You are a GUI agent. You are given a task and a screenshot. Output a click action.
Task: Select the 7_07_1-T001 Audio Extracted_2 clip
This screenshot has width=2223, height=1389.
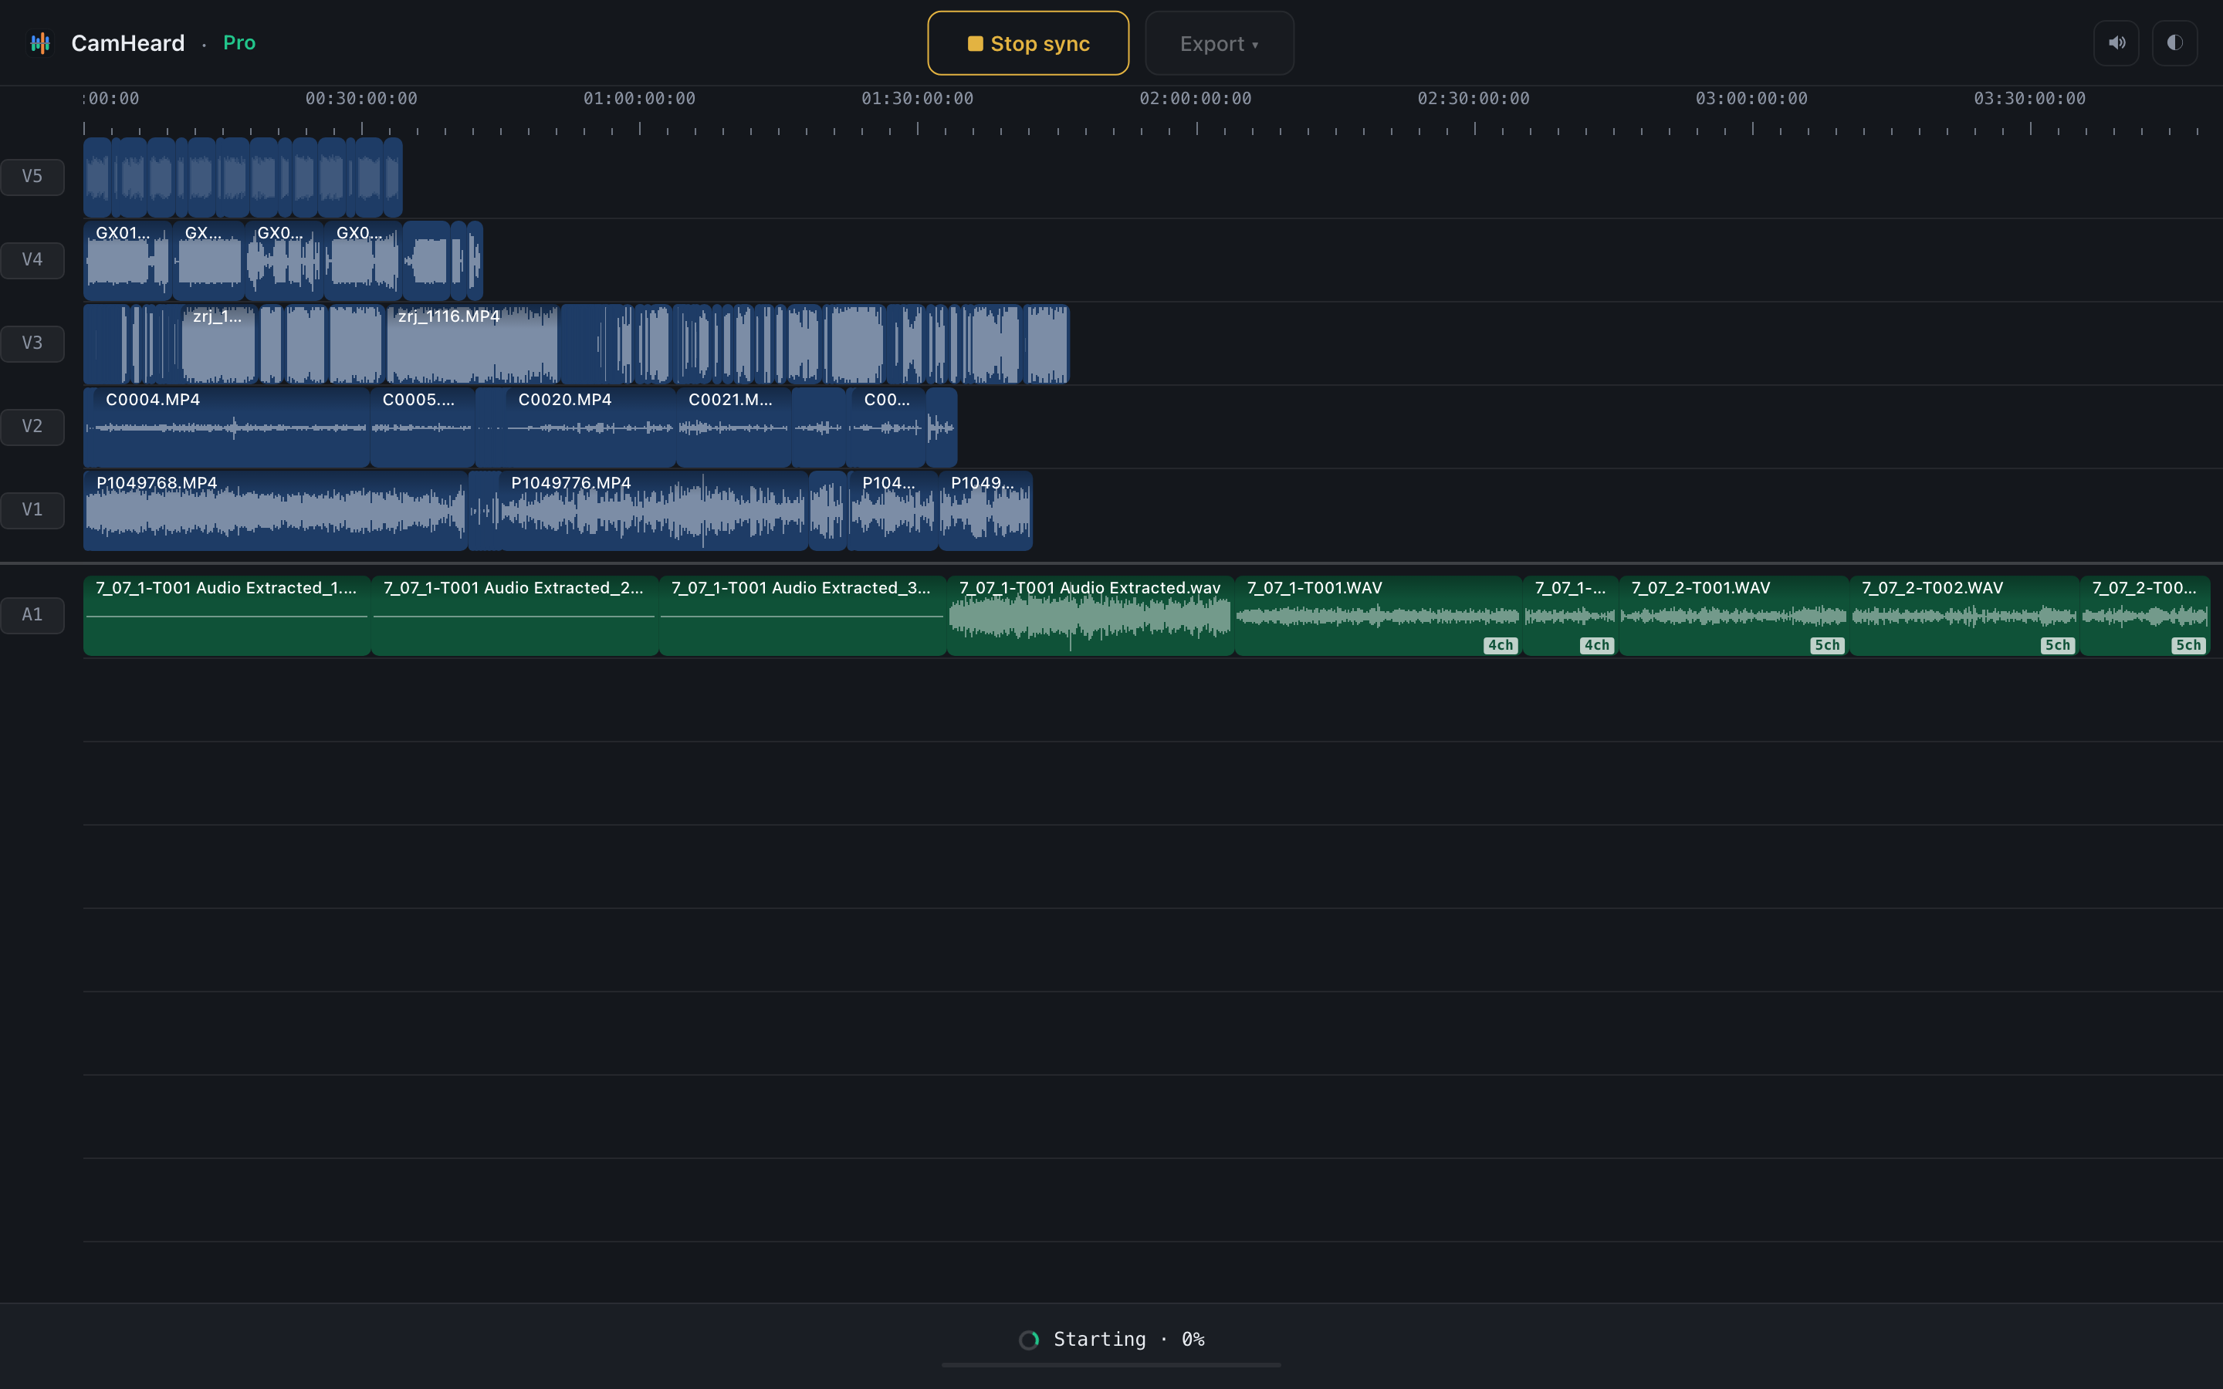pyautogui.click(x=514, y=616)
